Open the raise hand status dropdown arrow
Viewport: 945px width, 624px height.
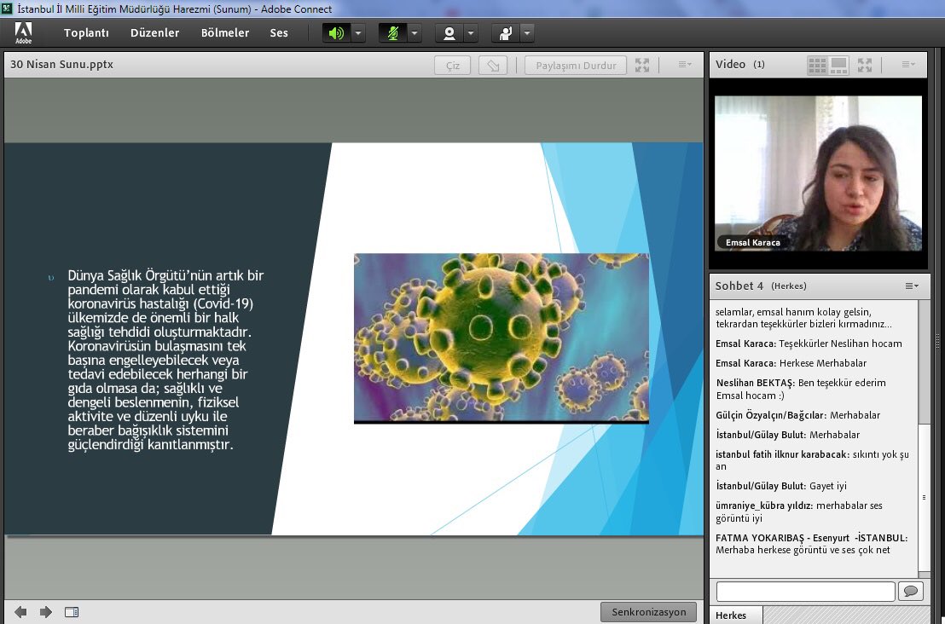[527, 33]
